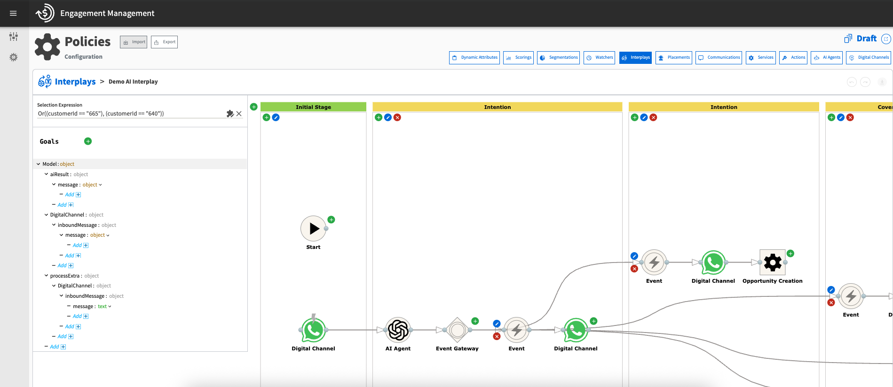Click the Export button

pos(164,42)
